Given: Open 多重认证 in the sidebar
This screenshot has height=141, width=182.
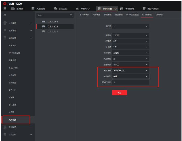Looking at the screenshot, I should click(x=12, y=60).
